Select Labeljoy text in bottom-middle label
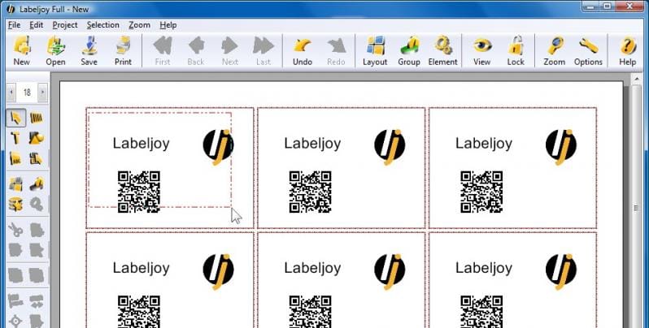This screenshot has height=328, width=649. [312, 269]
